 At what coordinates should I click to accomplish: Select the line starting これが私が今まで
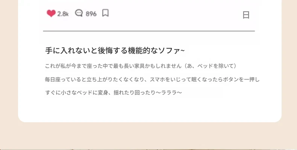(x=141, y=66)
